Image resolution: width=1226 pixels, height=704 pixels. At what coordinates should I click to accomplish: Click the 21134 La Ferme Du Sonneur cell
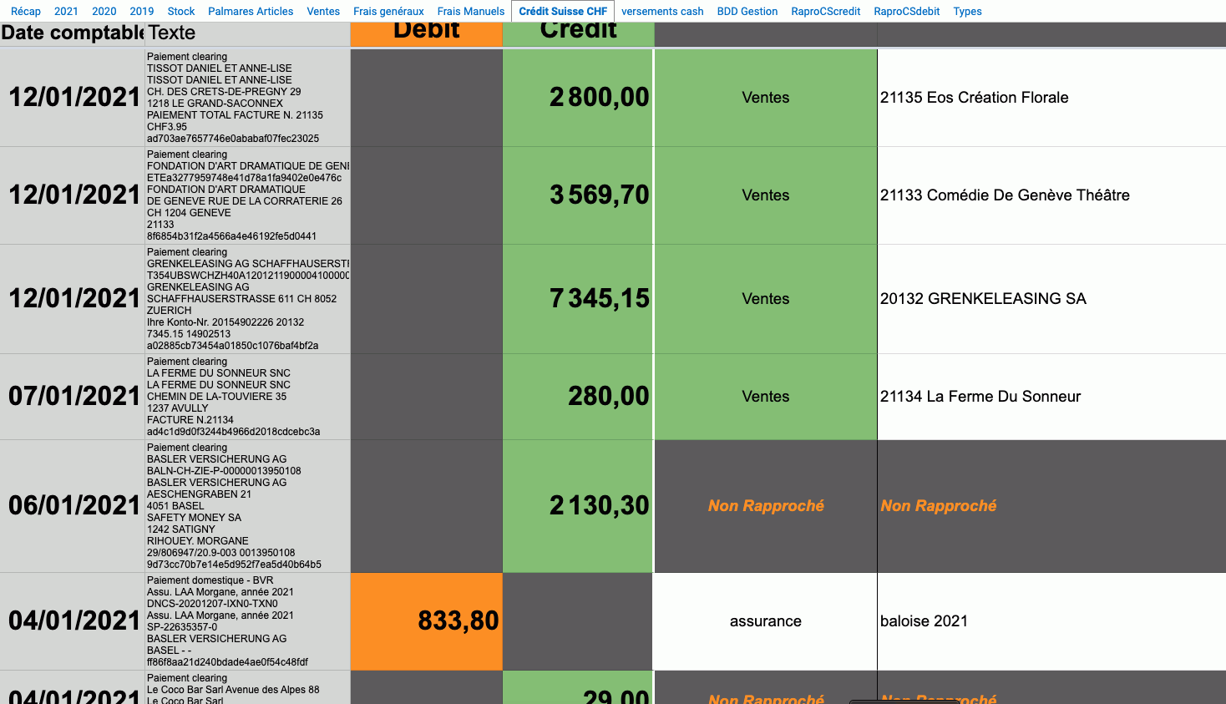click(1051, 397)
